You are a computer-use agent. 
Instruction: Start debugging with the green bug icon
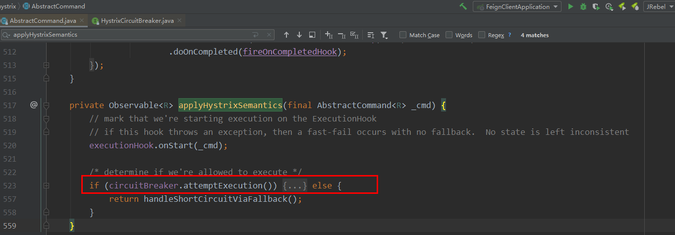click(x=583, y=6)
